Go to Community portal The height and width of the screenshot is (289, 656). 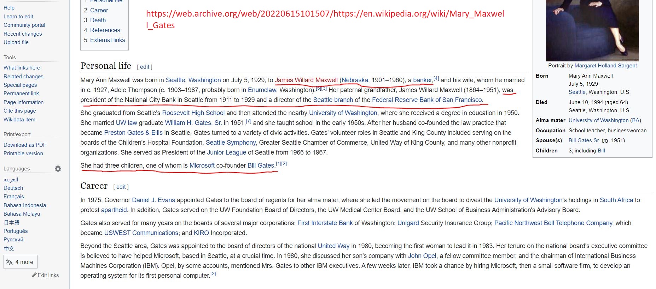[x=24, y=25]
